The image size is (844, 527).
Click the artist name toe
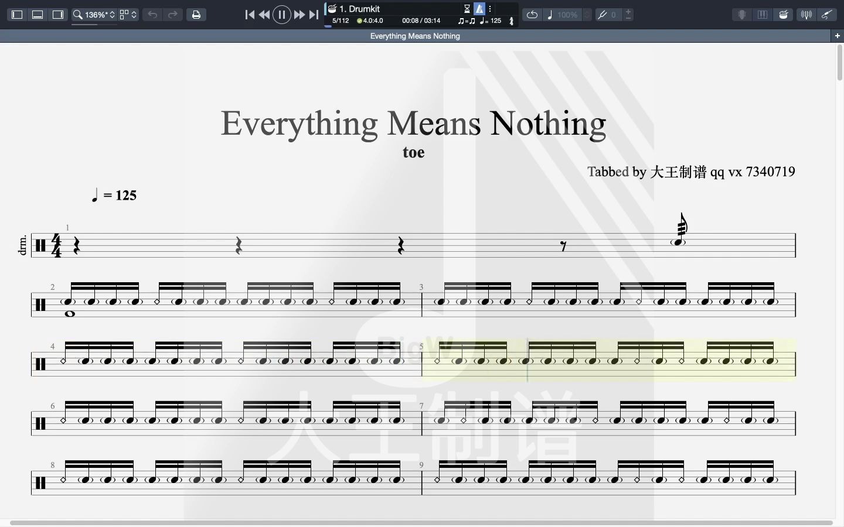[x=414, y=152]
